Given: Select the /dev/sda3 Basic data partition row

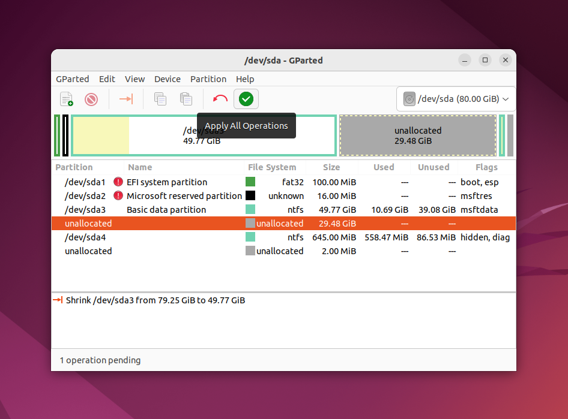Looking at the screenshot, I should tap(283, 210).
